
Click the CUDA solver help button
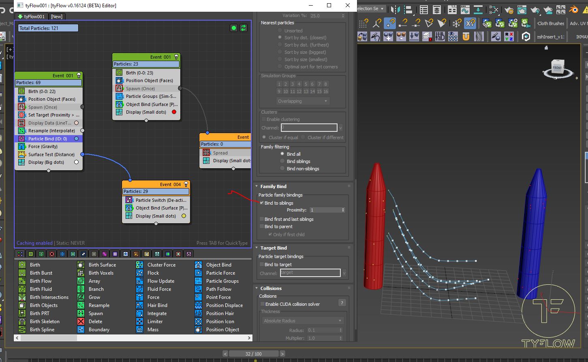(x=342, y=303)
